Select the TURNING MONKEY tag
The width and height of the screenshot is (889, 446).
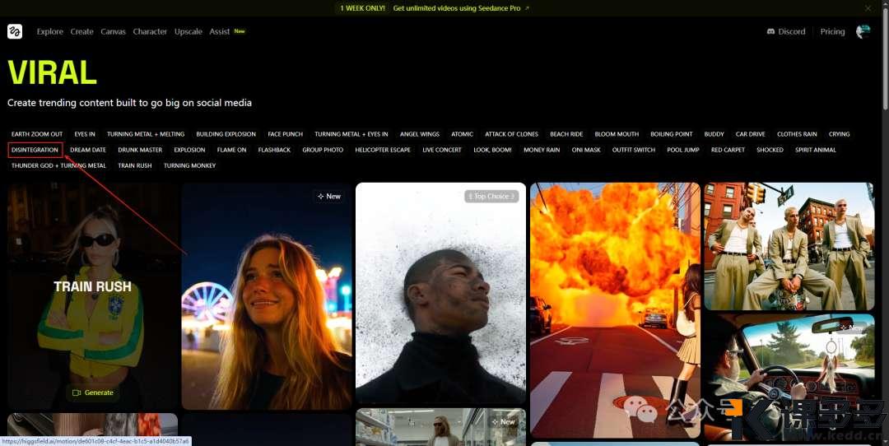tap(189, 165)
